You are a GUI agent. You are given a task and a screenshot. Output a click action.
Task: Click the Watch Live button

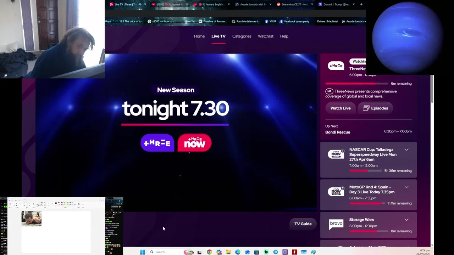tap(340, 108)
